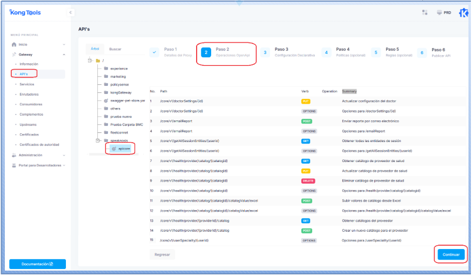Viewport: 472px width, 276px height.
Task: Open the kongGateway folder icon
Action: coord(106,92)
